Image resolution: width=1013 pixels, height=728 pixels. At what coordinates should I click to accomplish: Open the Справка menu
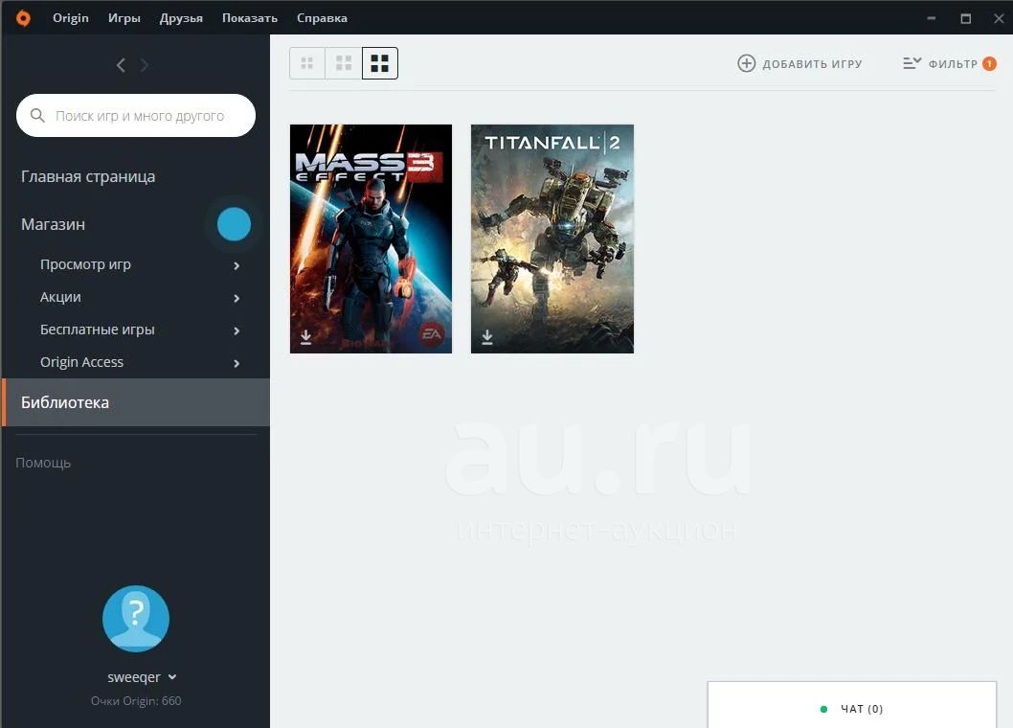pos(322,18)
